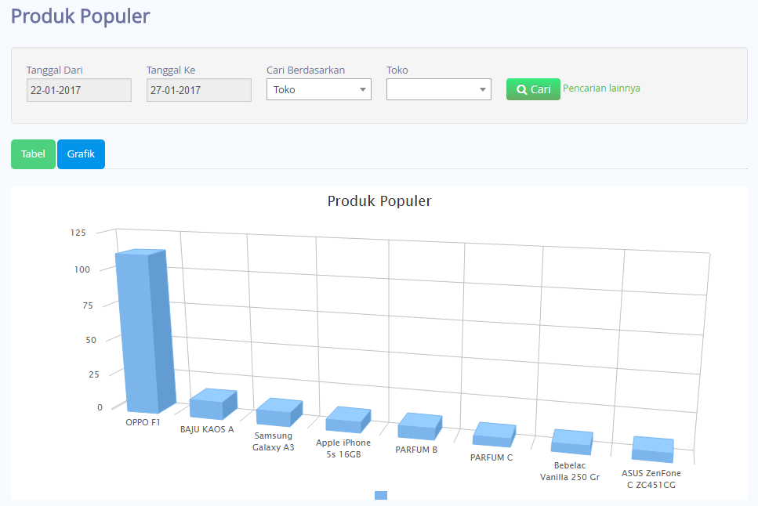The height and width of the screenshot is (506, 758).
Task: Click the Apple iPhone 5s 16GB label
Action: pos(343,449)
